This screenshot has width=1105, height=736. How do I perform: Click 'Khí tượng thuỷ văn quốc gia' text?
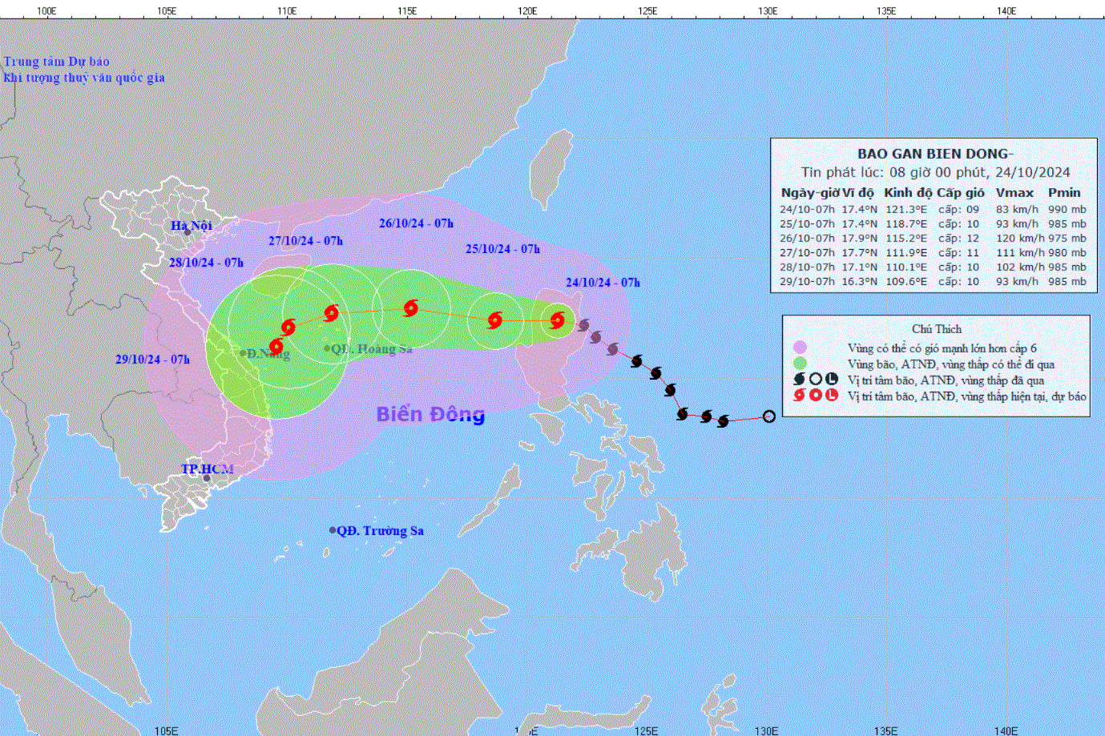coord(84,78)
